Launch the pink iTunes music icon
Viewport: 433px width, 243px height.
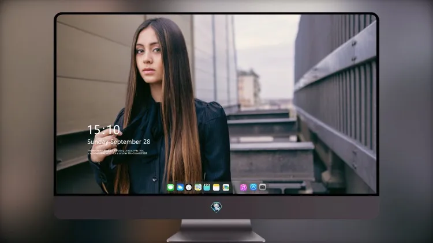(x=243, y=187)
